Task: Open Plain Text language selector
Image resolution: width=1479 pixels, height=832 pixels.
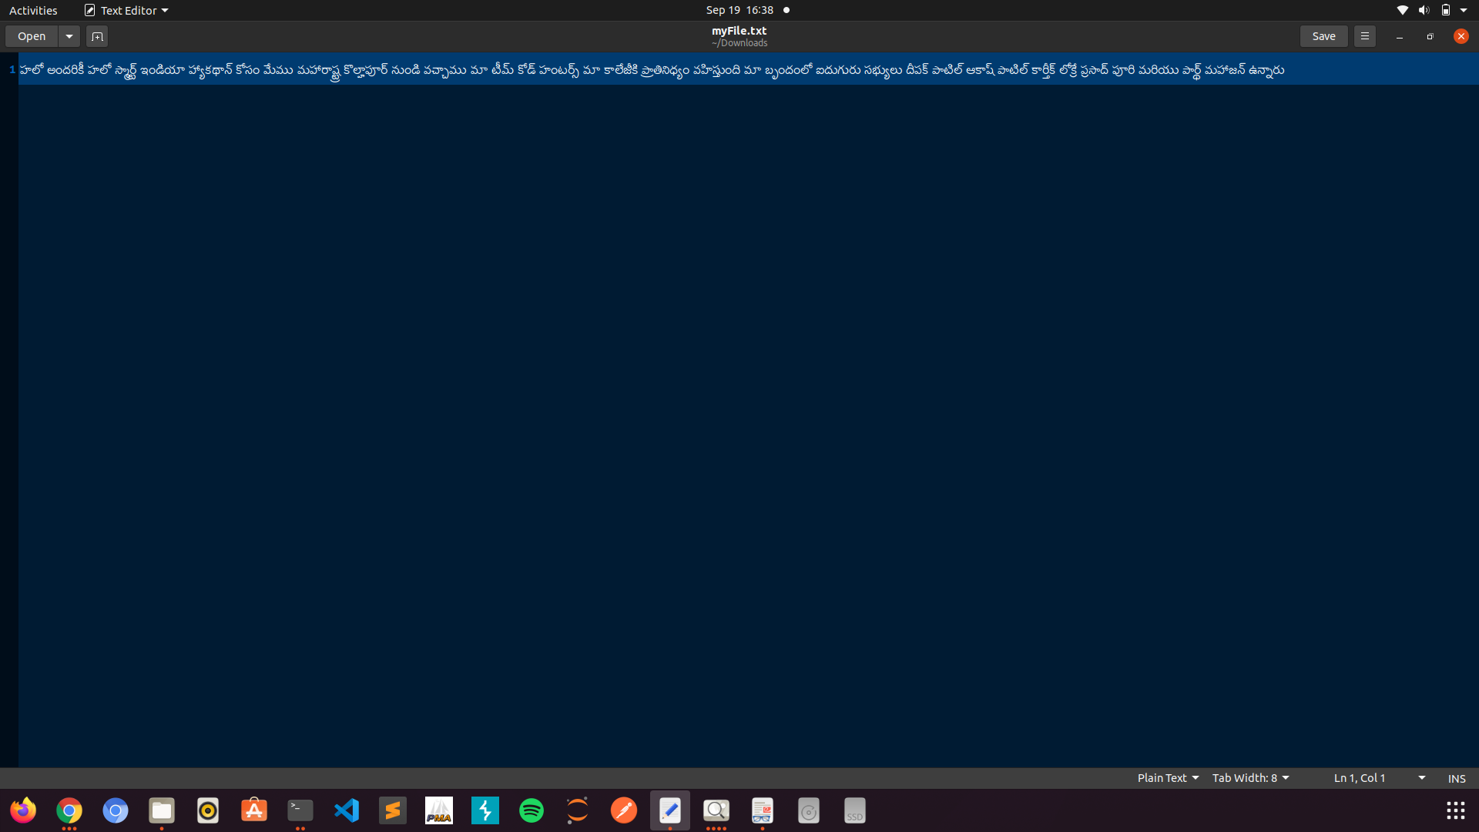Action: coord(1168,778)
